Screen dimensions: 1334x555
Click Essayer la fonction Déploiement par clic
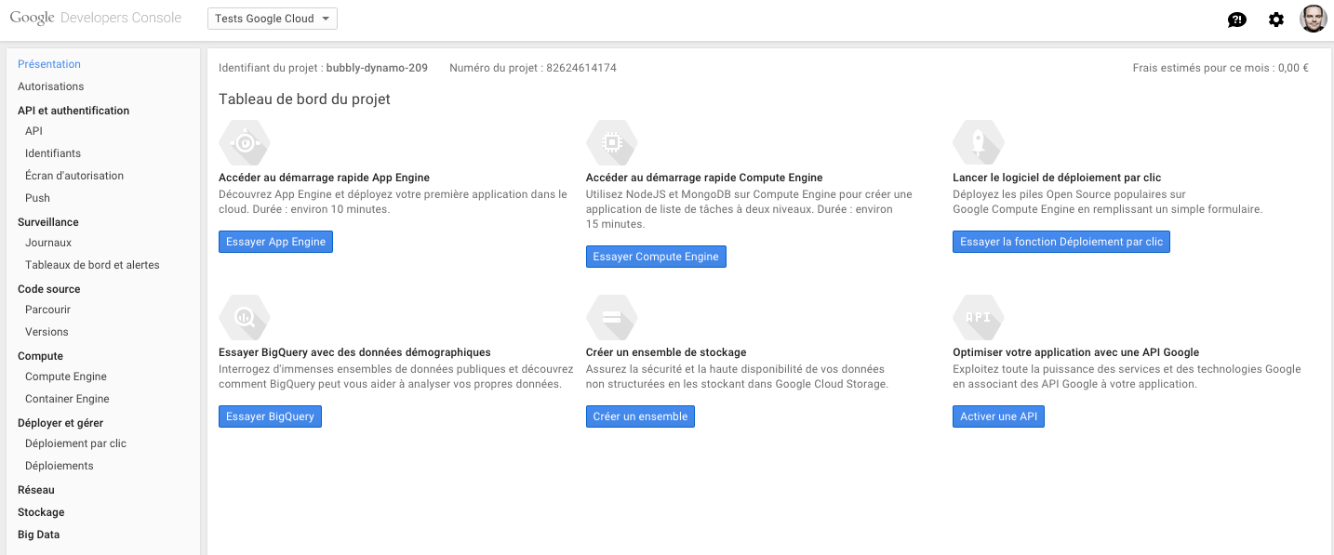1061,242
